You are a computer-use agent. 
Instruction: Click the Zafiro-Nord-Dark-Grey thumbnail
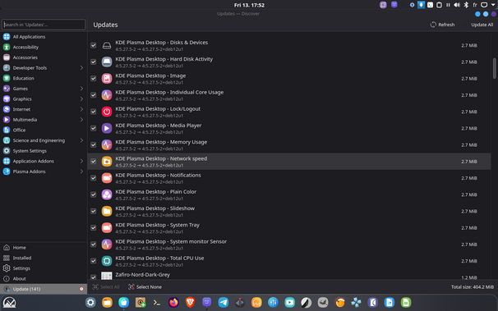pyautogui.click(x=107, y=276)
